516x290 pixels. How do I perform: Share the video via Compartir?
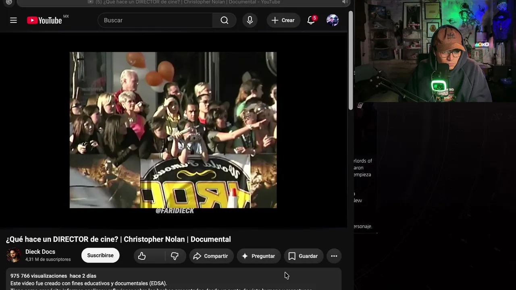click(x=211, y=256)
